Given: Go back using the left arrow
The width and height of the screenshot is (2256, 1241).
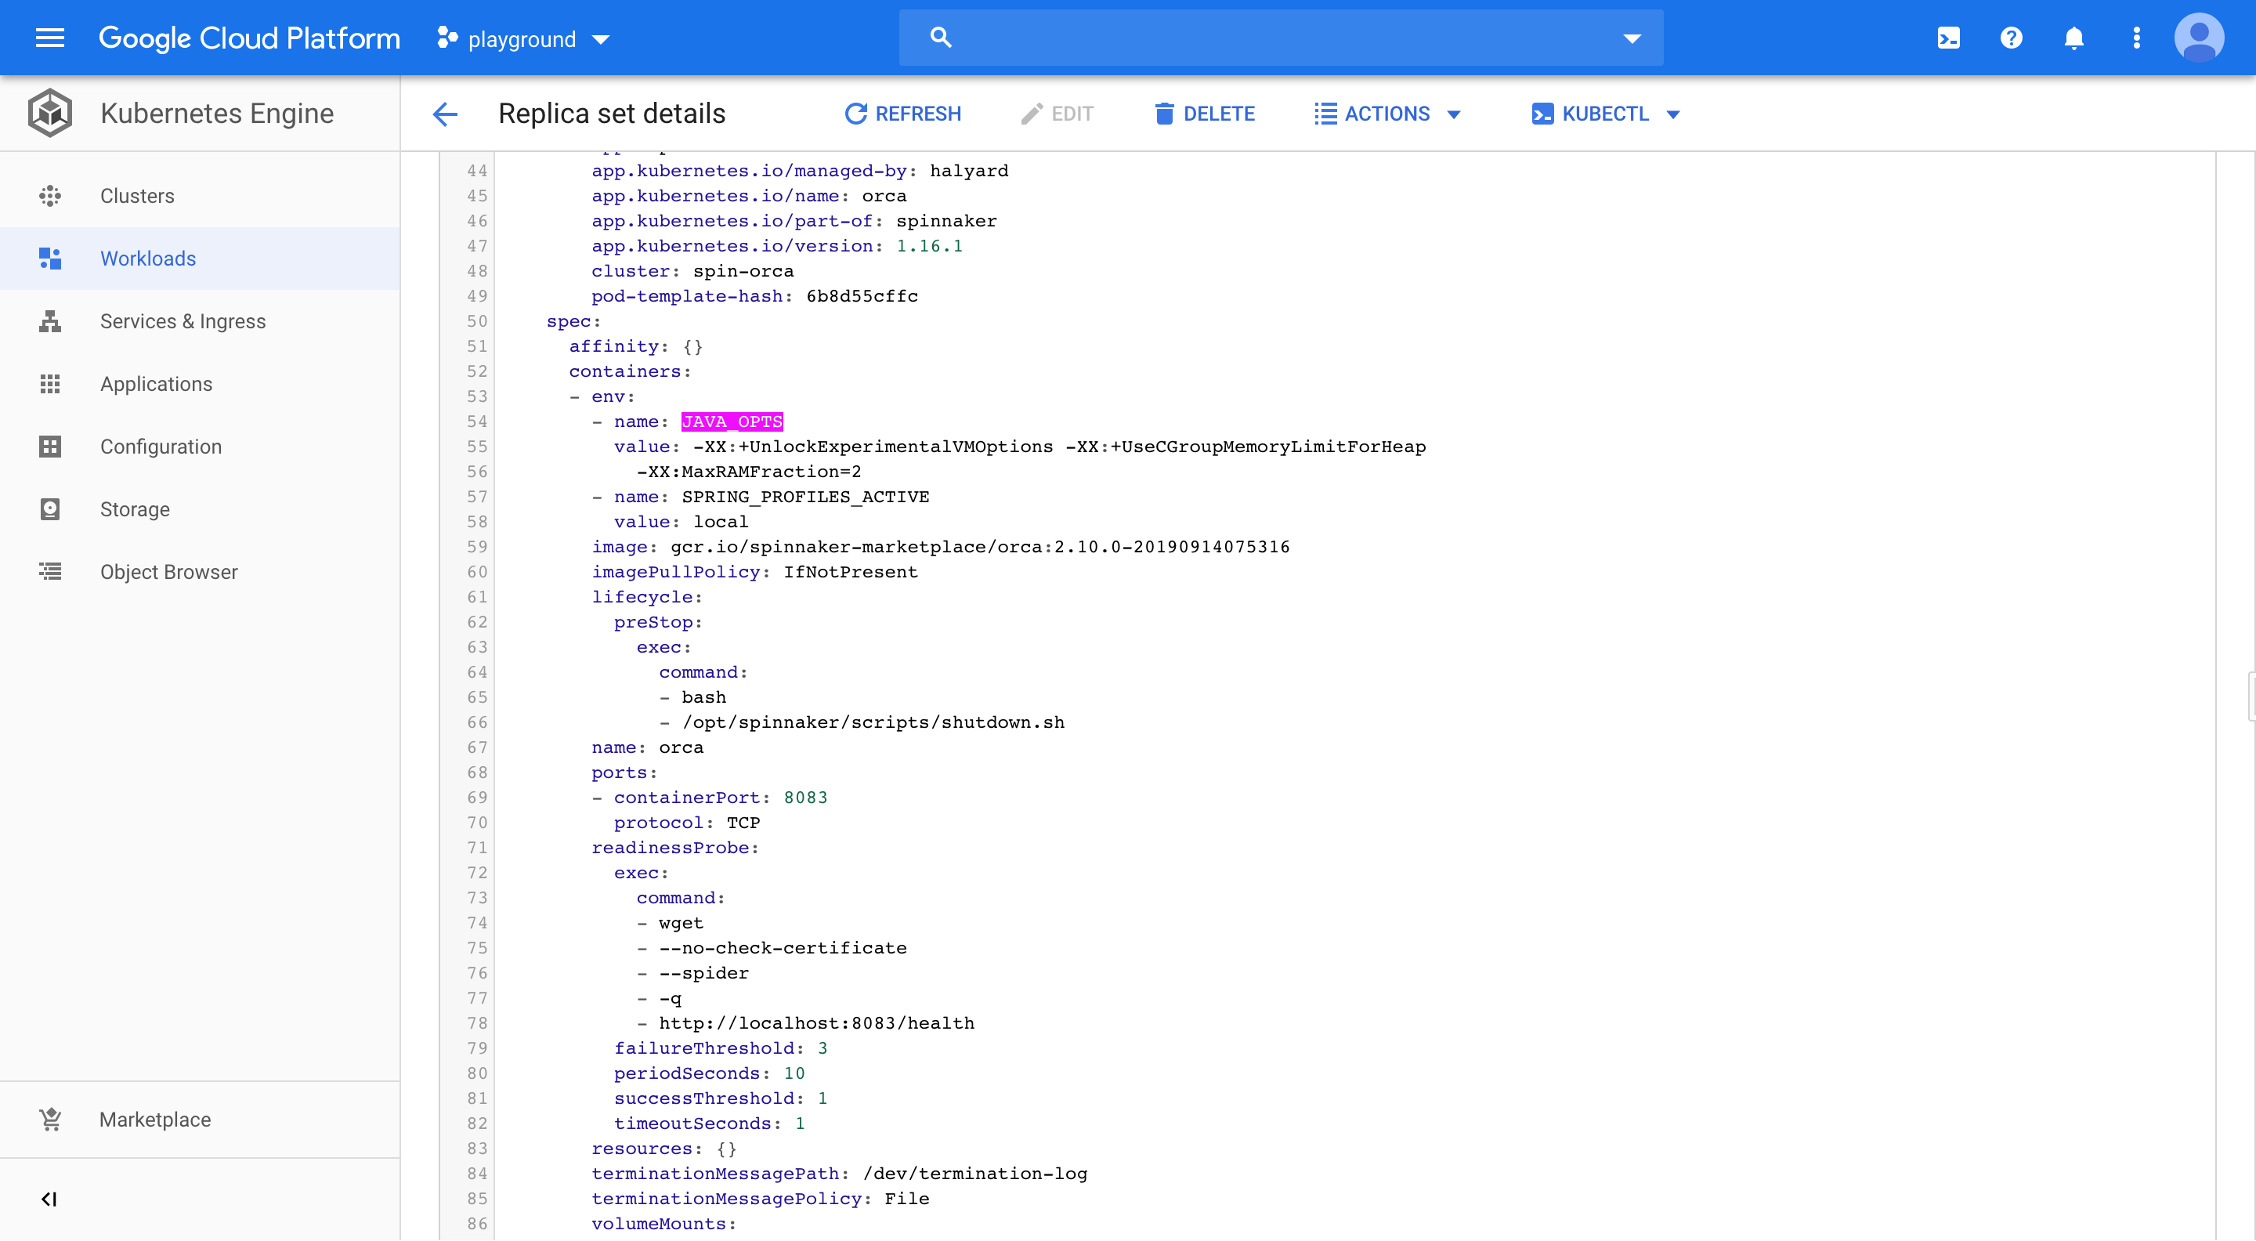Looking at the screenshot, I should point(445,114).
